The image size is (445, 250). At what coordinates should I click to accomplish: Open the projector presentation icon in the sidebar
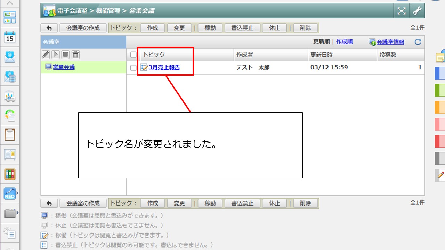point(10,96)
